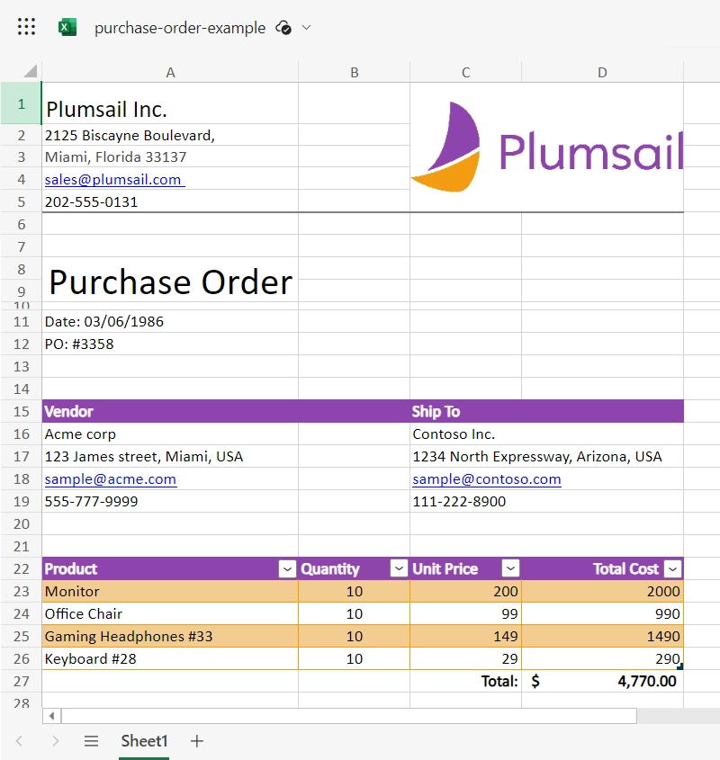Add a new sheet with plus icon
Screen dimensions: 720x760
click(197, 741)
